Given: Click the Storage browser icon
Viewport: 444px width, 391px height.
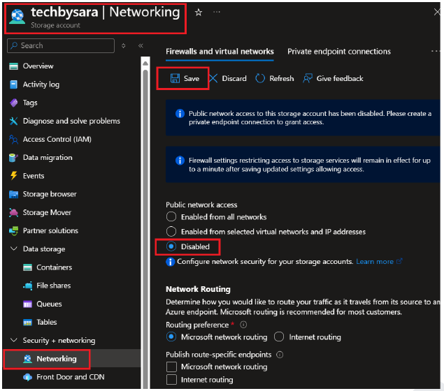Looking at the screenshot, I should pos(13,194).
